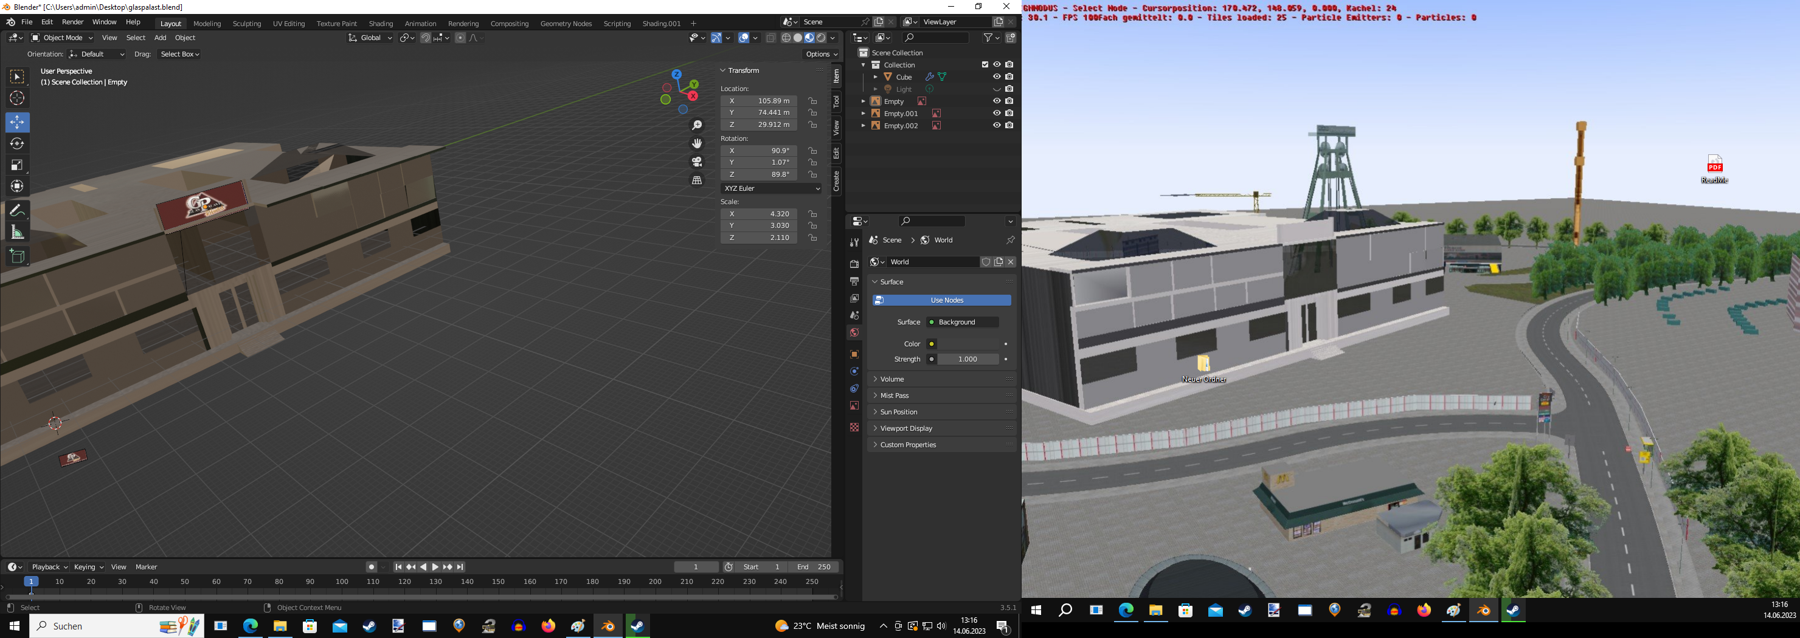Click the Location X value field
The image size is (1800, 638).
(x=759, y=101)
